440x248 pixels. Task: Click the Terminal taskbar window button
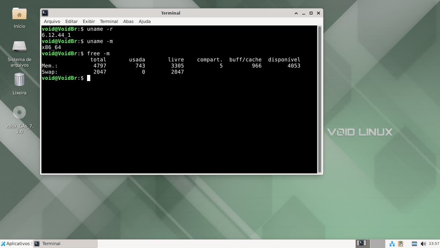click(x=65, y=243)
